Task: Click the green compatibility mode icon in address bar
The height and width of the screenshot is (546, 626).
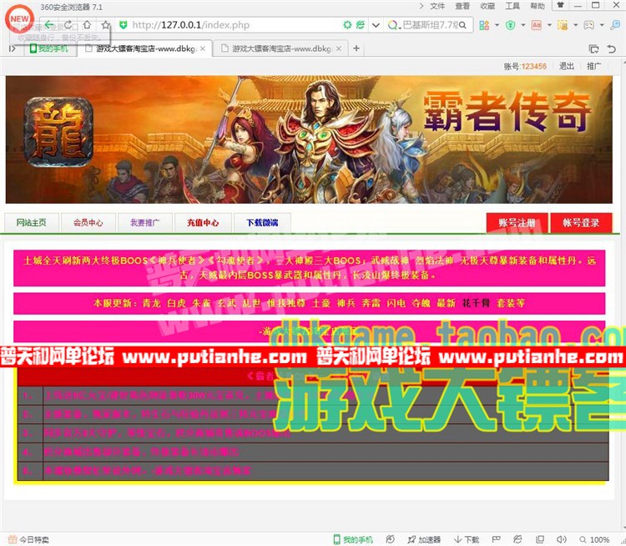Action: [x=347, y=25]
